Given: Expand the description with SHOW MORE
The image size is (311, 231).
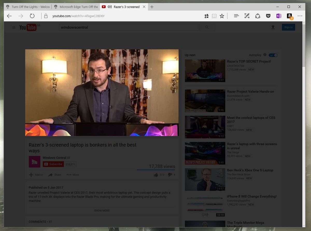Looking at the screenshot, I should coord(102,210).
